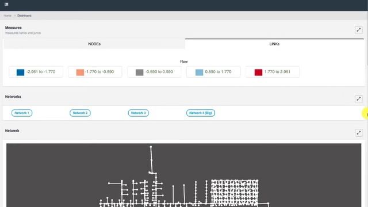This screenshot has width=368, height=207.
Task: Expand the Networks panel to fullscreen
Action: 359,99
